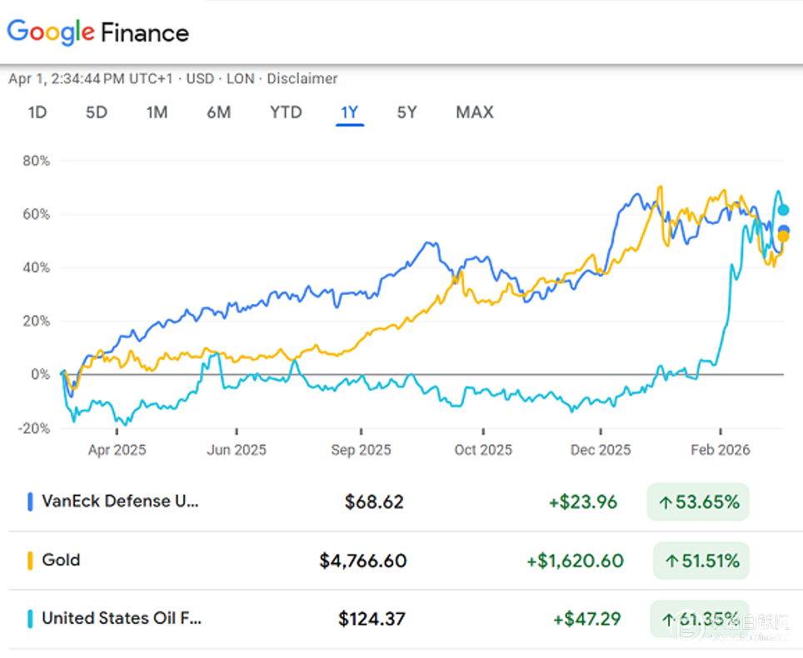Click the cyan endpoint dot on chart
This screenshot has width=803, height=658.
(x=783, y=210)
